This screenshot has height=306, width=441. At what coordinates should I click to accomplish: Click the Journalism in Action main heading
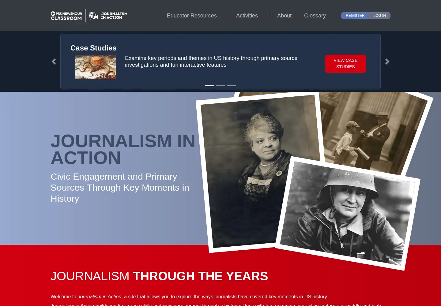pos(123,149)
